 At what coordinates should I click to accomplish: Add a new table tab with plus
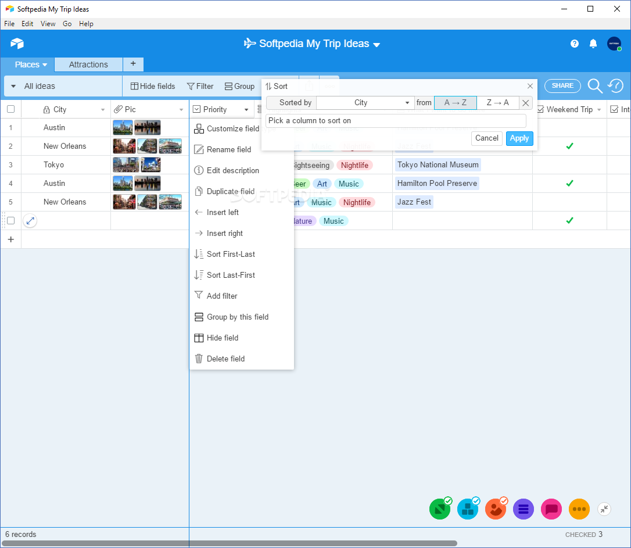[133, 63]
